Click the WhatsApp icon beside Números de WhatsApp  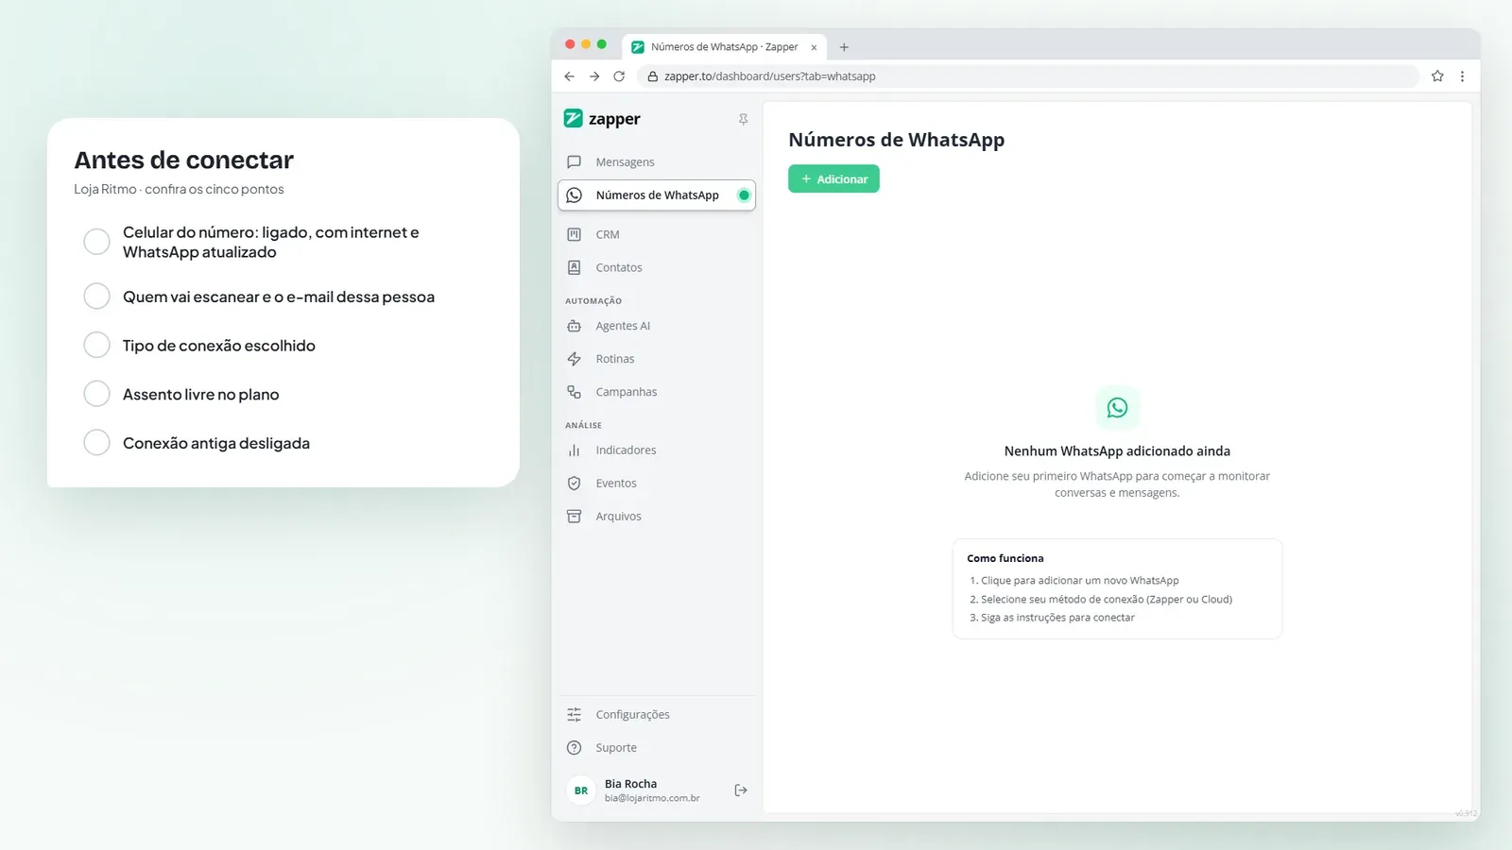click(x=574, y=195)
